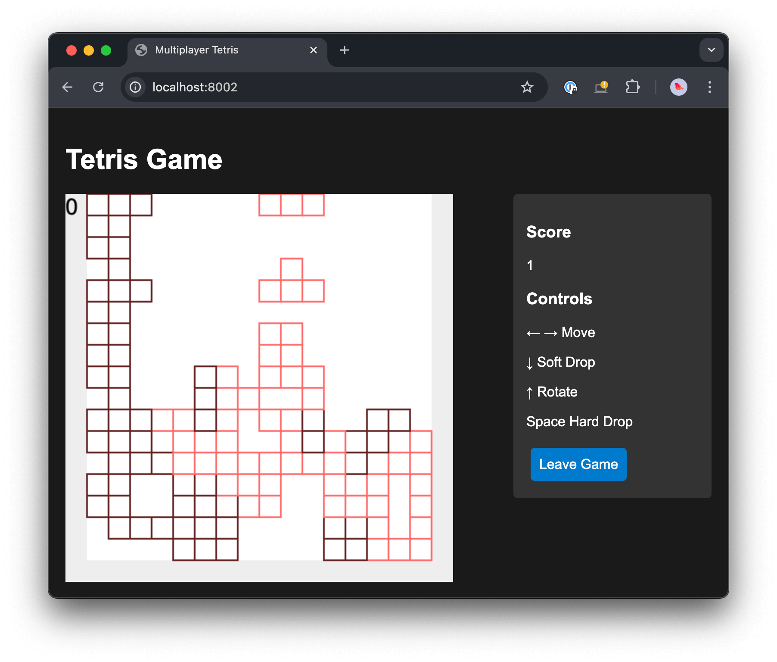Image resolution: width=777 pixels, height=662 pixels.
Task: Open the Chrome extensions puzzle icon
Action: (x=632, y=87)
